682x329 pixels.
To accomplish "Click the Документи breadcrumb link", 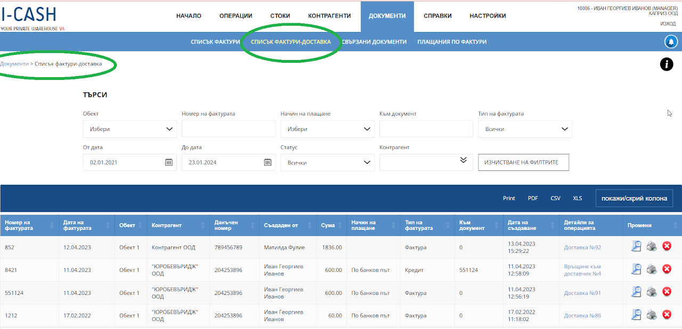I will click(14, 63).
